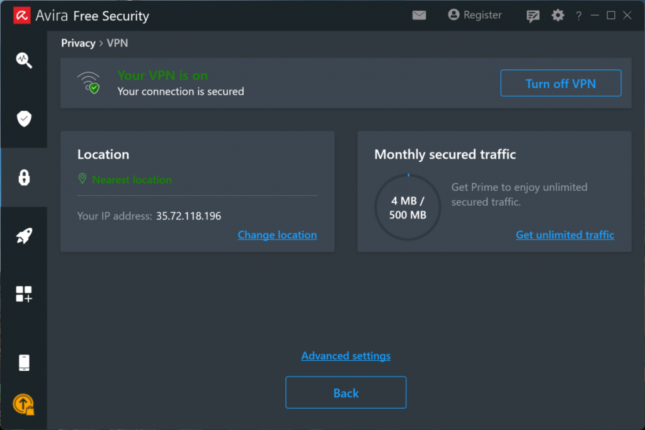Click the 'Monthly secured traffic' heading

pyautogui.click(x=445, y=154)
